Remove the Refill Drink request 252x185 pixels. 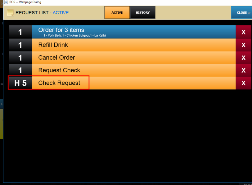click(x=243, y=45)
